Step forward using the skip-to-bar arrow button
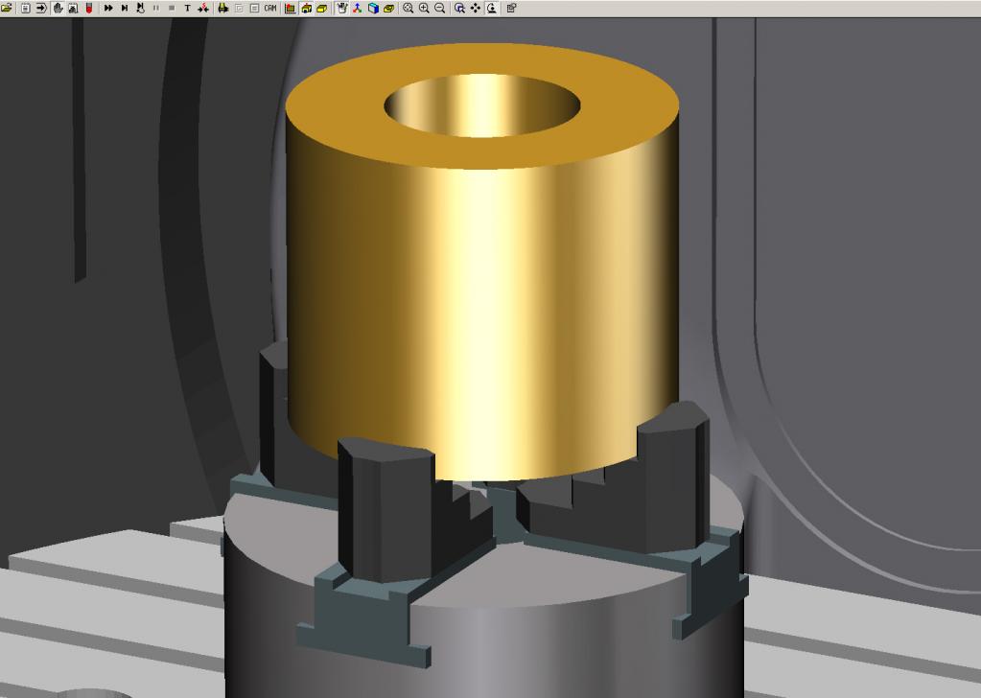This screenshot has width=981, height=698. coord(125,8)
